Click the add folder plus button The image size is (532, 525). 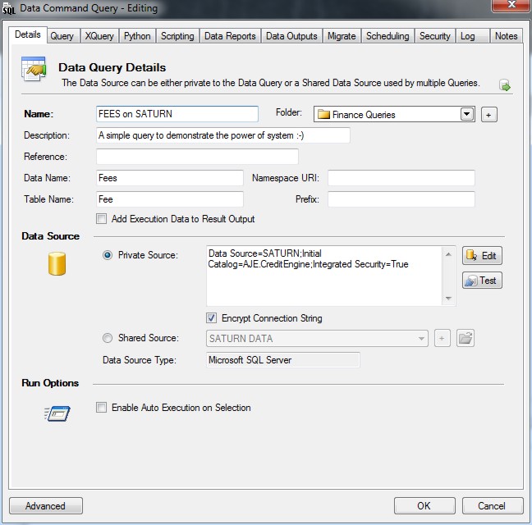pos(489,115)
